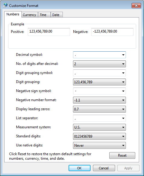This screenshot has height=176, width=144.
Task: Click the Positive example field
Action: coord(49,32)
